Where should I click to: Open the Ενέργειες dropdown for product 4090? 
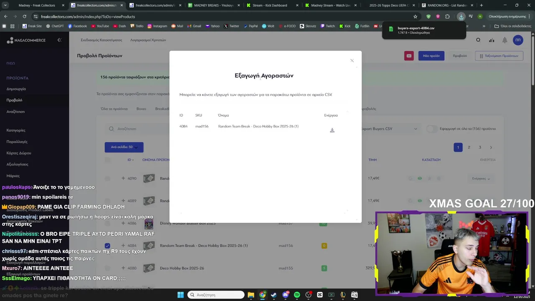[x=481, y=179]
